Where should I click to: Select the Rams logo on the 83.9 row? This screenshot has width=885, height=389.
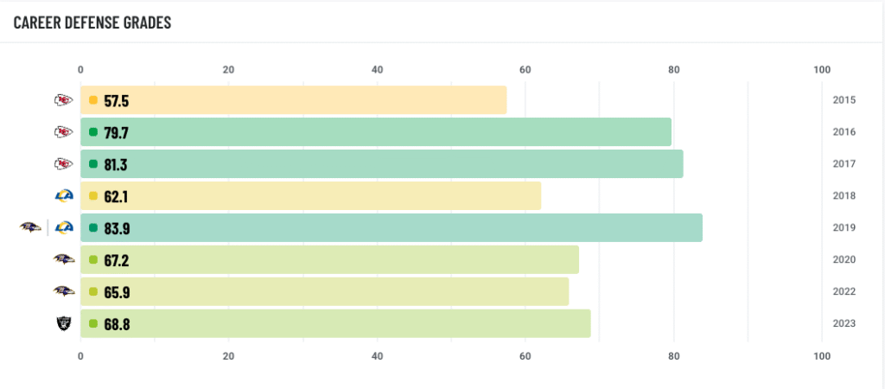[x=63, y=228]
